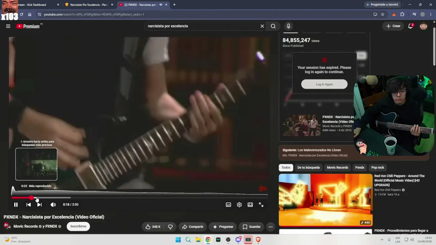Open the Crear upload menu

tap(393, 26)
